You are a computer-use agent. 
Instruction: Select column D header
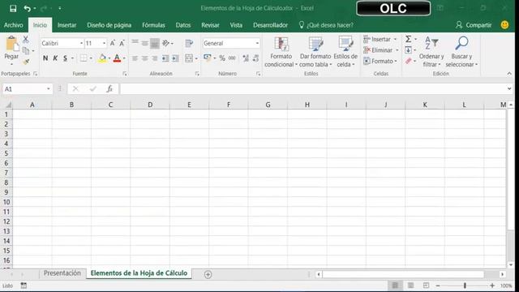150,105
